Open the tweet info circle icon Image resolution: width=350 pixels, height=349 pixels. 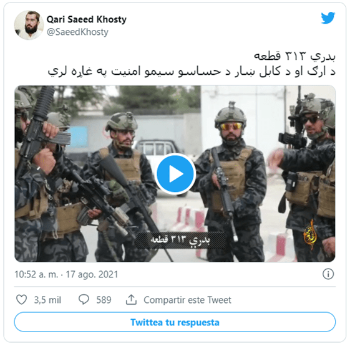pyautogui.click(x=328, y=274)
